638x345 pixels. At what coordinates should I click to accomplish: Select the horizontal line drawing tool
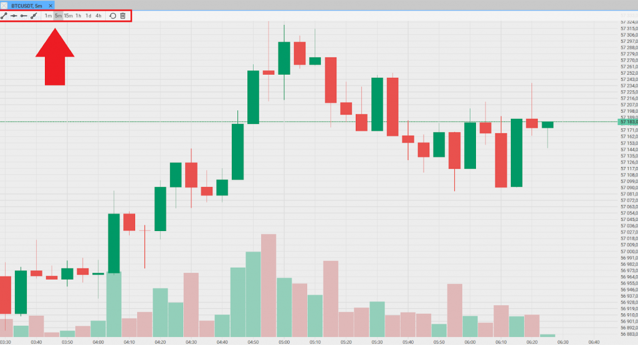pyautogui.click(x=14, y=16)
